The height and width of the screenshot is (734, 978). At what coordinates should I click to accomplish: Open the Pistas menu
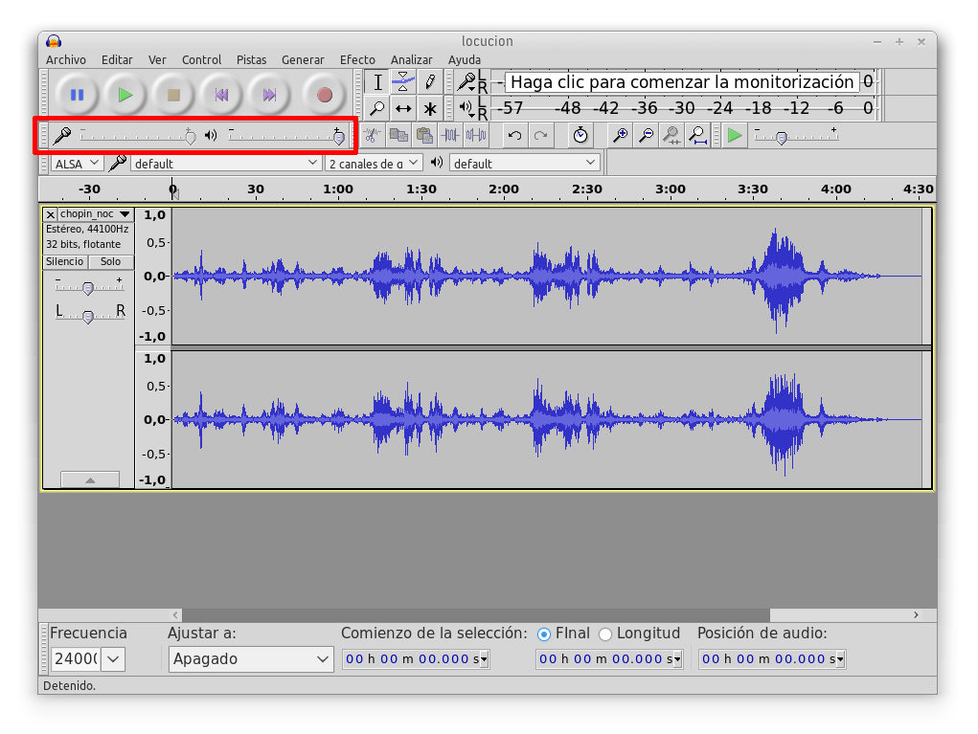pos(251,60)
